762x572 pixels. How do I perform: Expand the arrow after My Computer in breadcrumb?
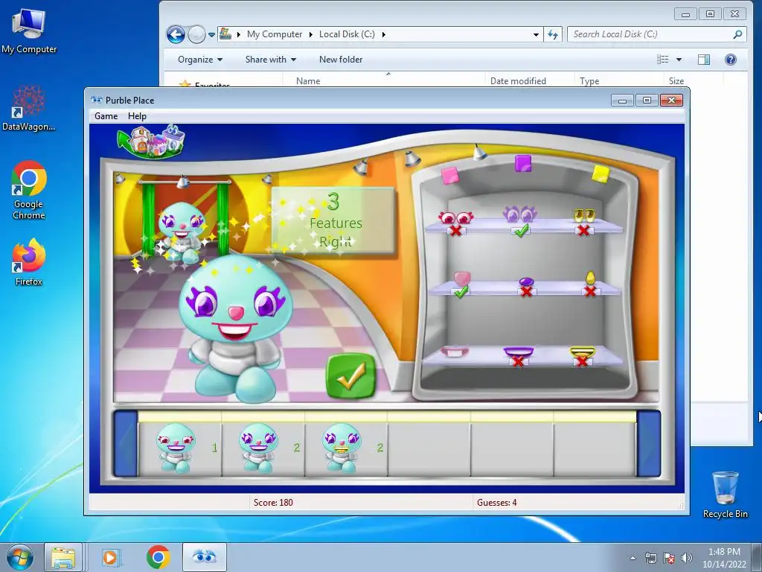pos(310,34)
